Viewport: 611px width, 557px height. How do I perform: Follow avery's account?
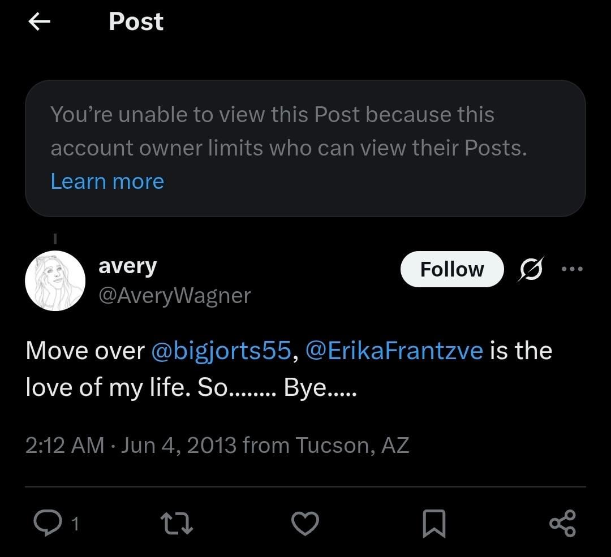452,269
